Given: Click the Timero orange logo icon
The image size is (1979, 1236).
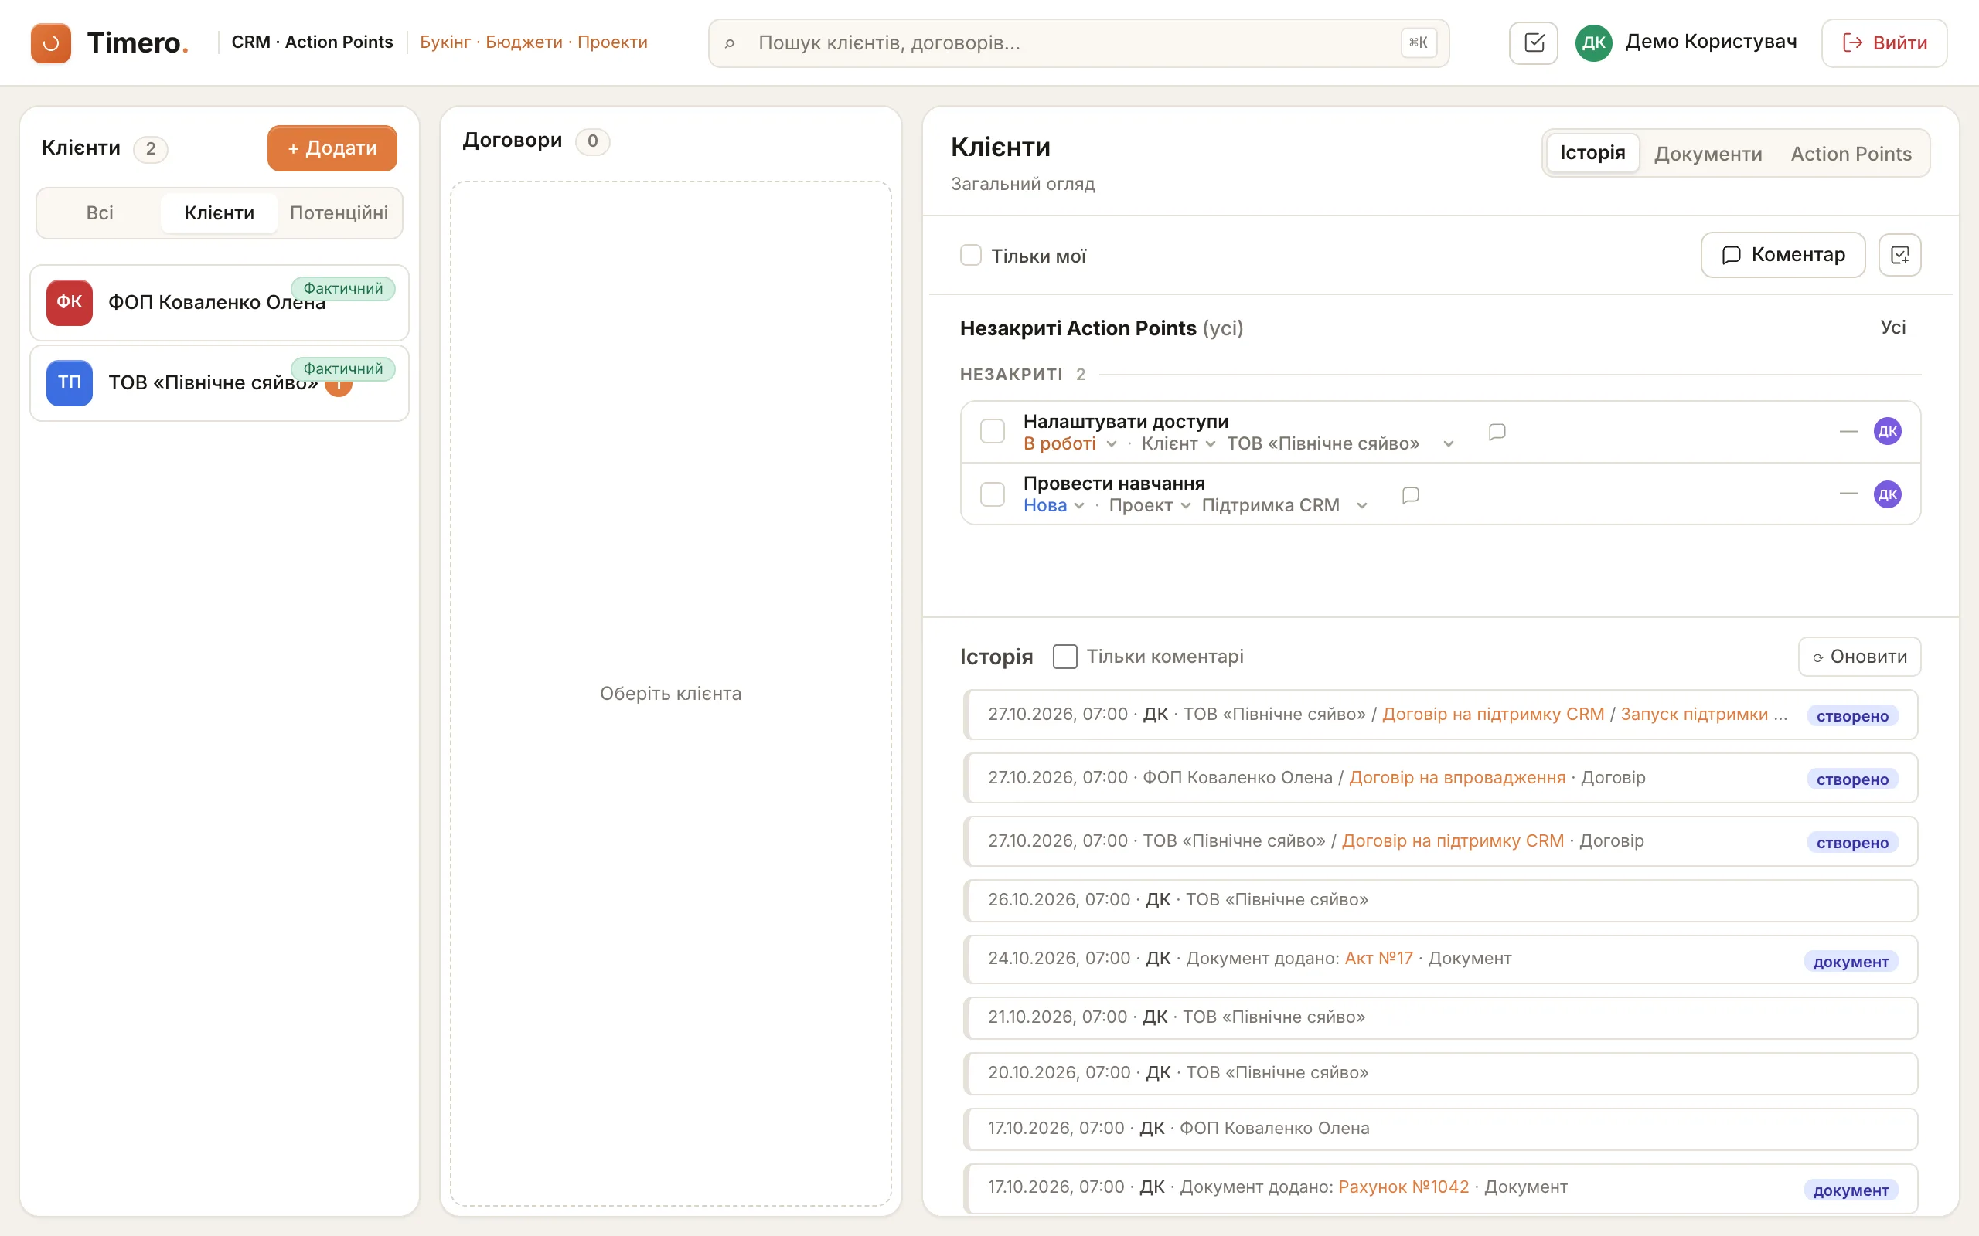Looking at the screenshot, I should [51, 42].
